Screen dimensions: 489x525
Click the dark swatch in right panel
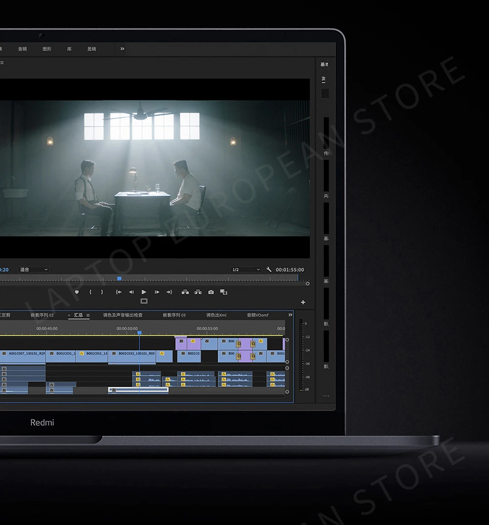point(325,93)
